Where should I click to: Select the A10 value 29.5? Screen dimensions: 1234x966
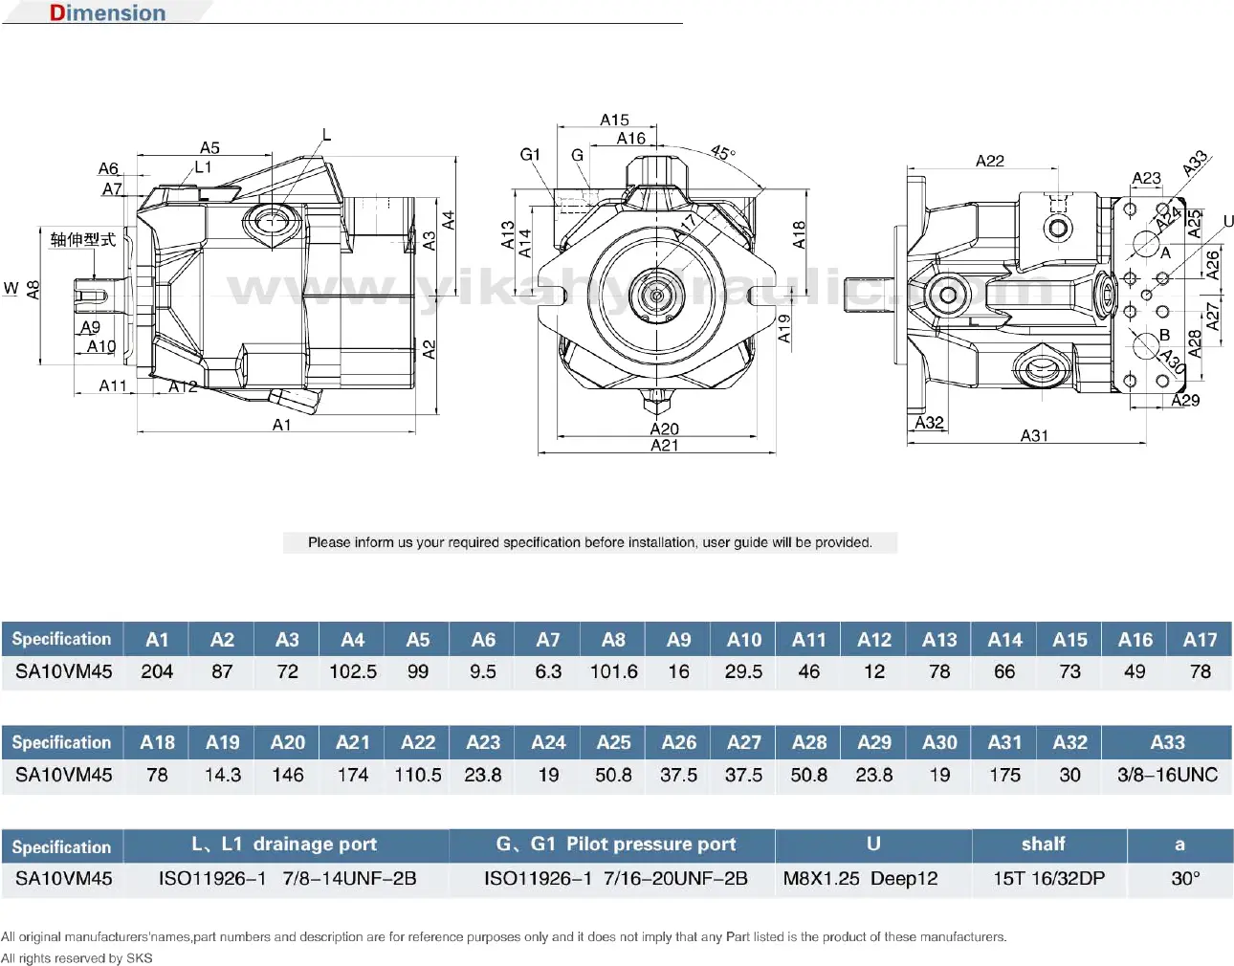tap(743, 671)
